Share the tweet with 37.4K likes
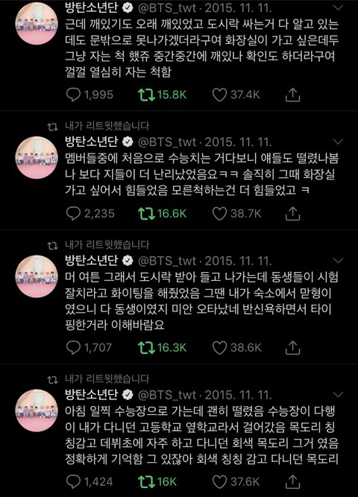Image resolution: width=358 pixels, height=497 pixels. click(292, 95)
